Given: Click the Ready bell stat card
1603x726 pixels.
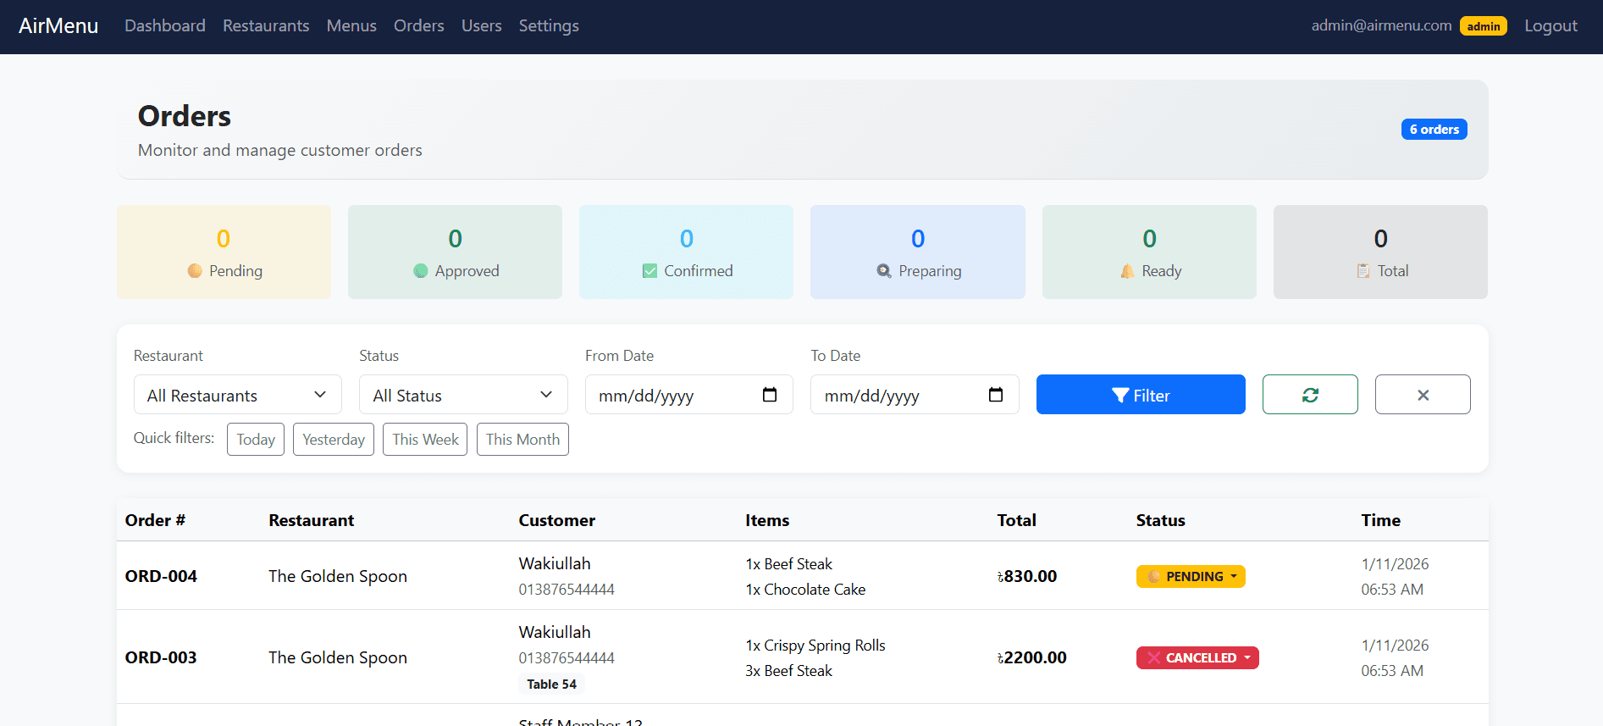Looking at the screenshot, I should pos(1148,252).
